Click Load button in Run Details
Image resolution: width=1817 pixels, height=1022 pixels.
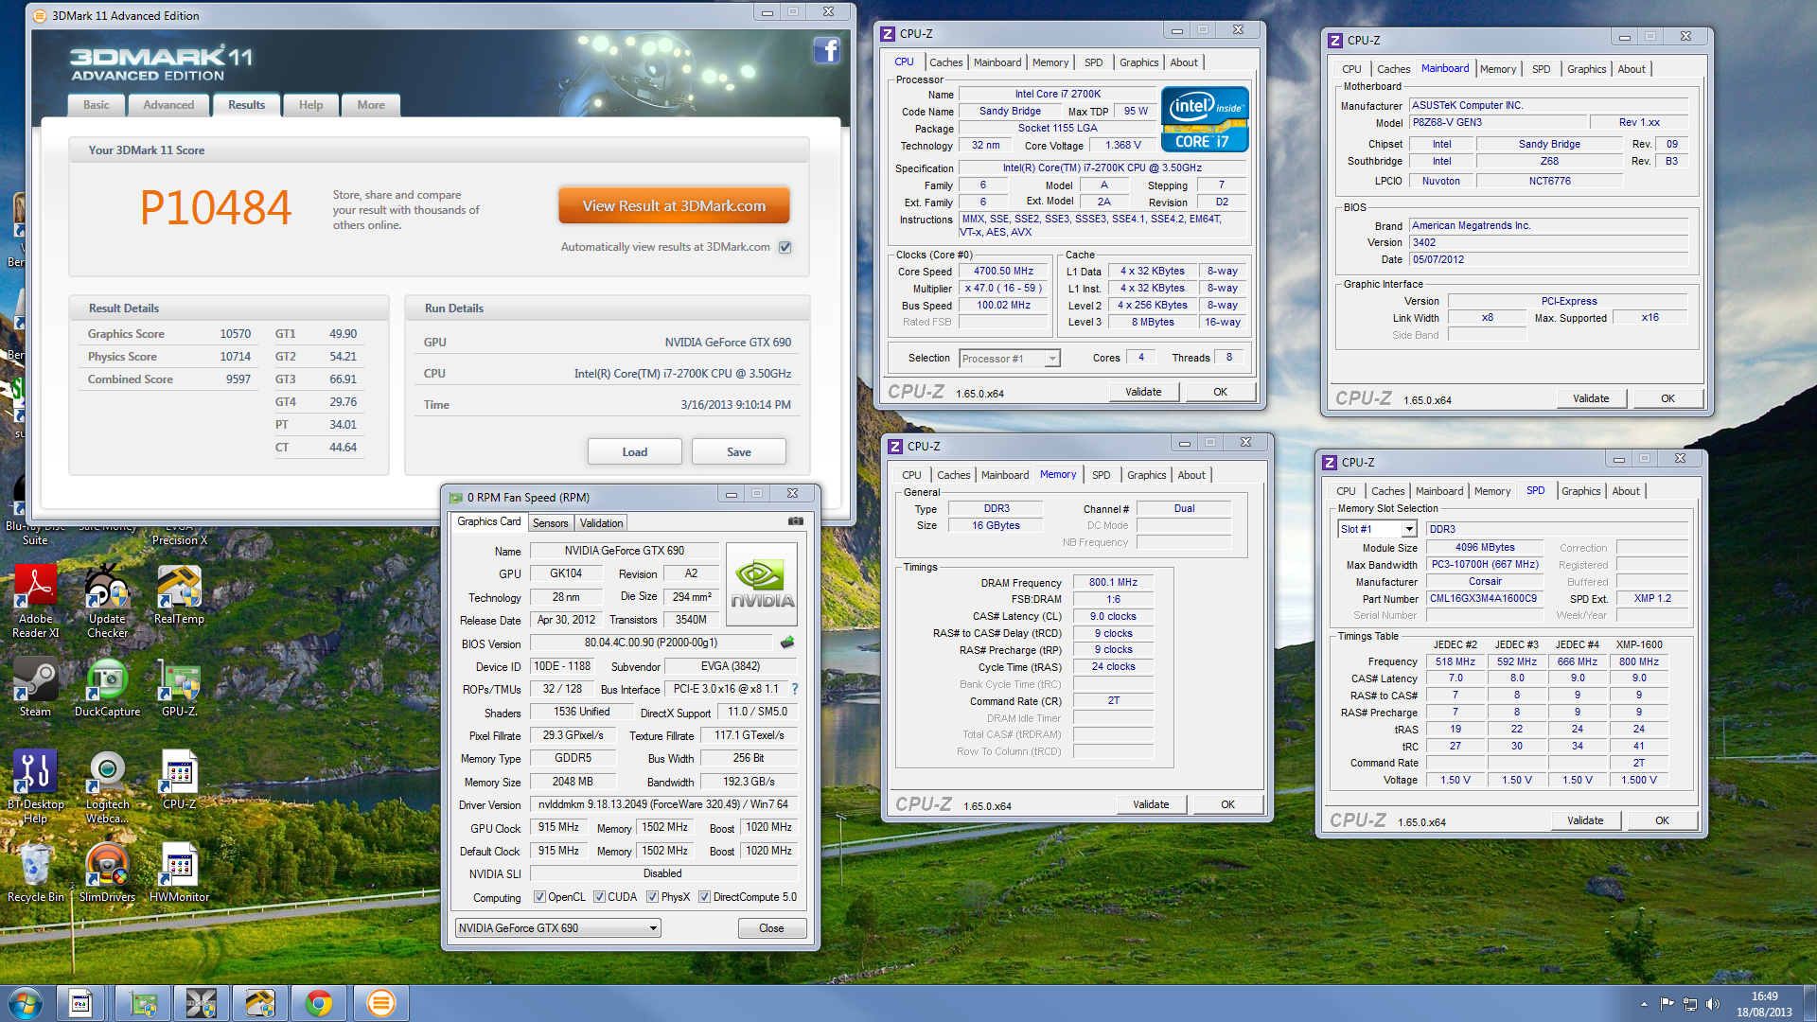[635, 452]
